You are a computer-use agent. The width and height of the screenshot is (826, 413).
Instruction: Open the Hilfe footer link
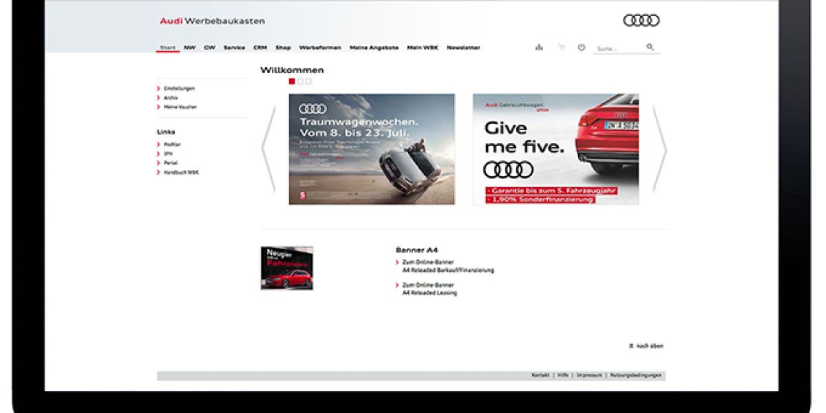point(563,376)
